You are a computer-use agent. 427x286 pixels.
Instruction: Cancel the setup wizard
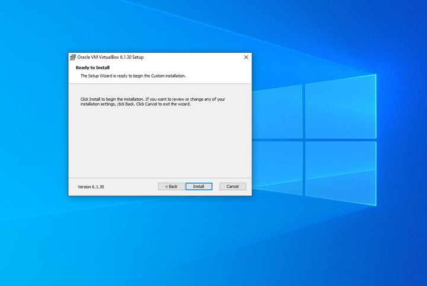pyautogui.click(x=232, y=187)
